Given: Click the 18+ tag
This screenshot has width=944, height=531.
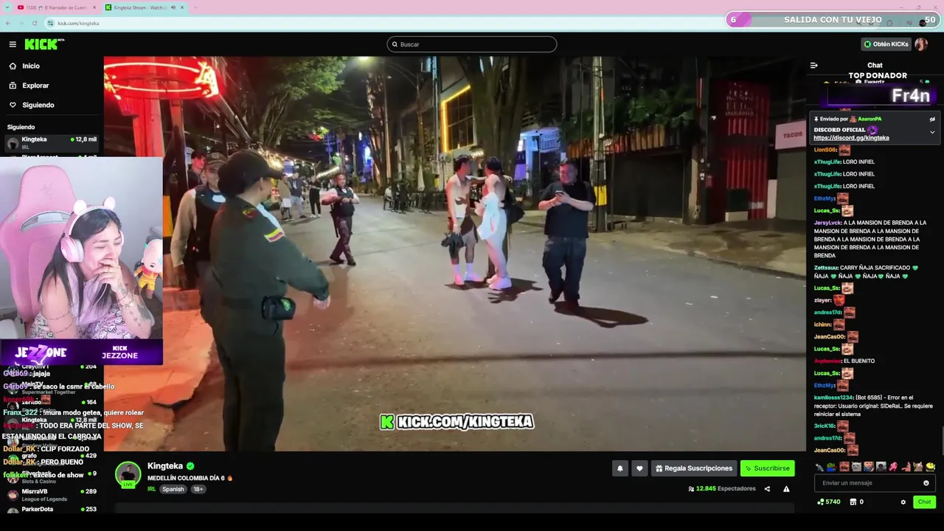Looking at the screenshot, I should [x=198, y=489].
